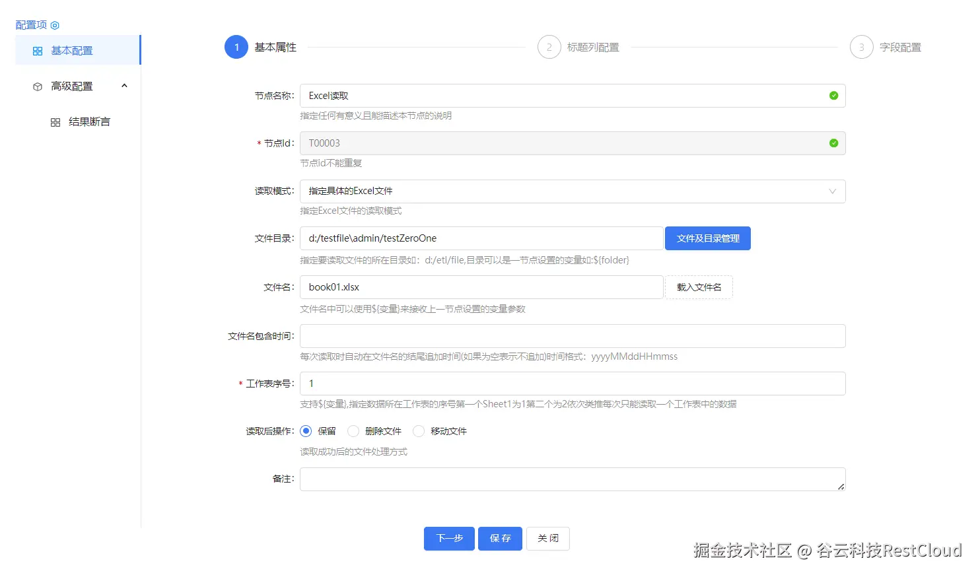
Task: Click green checkmark in 节点Id field
Action: pyautogui.click(x=834, y=143)
